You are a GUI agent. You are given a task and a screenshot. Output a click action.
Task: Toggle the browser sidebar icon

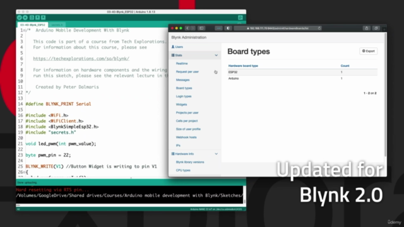(x=201, y=28)
